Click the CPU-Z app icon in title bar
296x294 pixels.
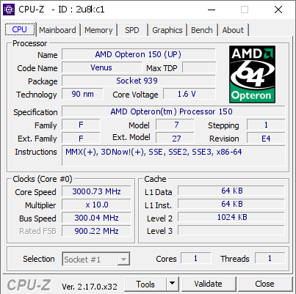tap(9, 10)
